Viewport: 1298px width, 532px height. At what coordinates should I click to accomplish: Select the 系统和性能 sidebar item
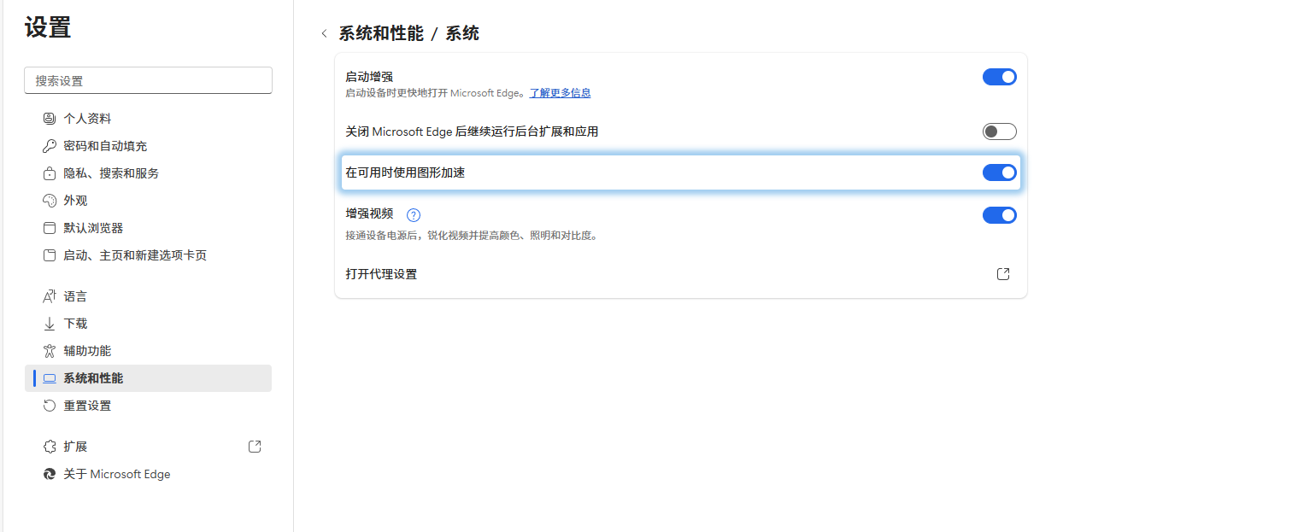coord(148,378)
